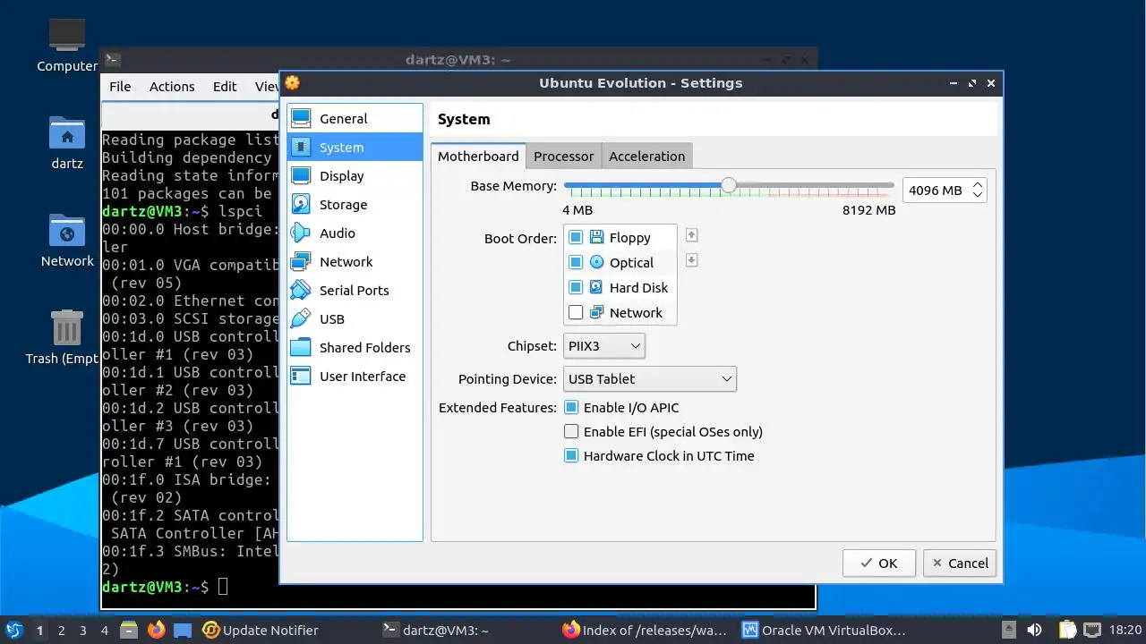Open Network settings category in sidebar
Screen dimensions: 1146x644
pyautogui.click(x=355, y=262)
